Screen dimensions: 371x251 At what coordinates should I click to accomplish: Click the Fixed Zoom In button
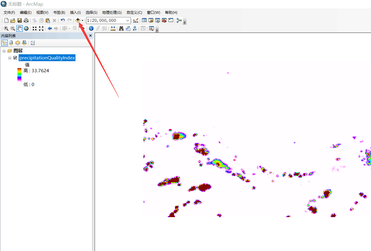click(35, 28)
